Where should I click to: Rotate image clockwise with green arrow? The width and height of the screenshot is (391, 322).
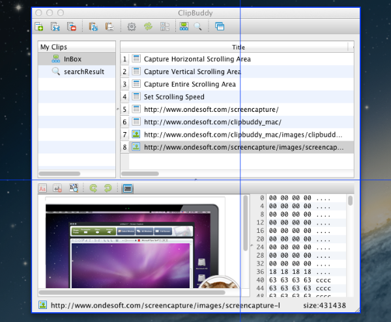(x=108, y=188)
